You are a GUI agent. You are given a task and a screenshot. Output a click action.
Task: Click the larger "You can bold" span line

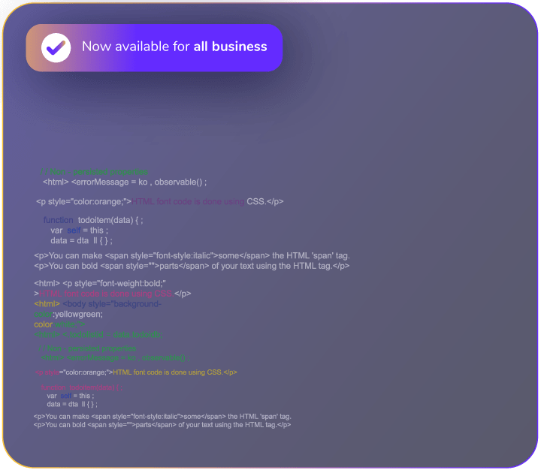tap(192, 266)
